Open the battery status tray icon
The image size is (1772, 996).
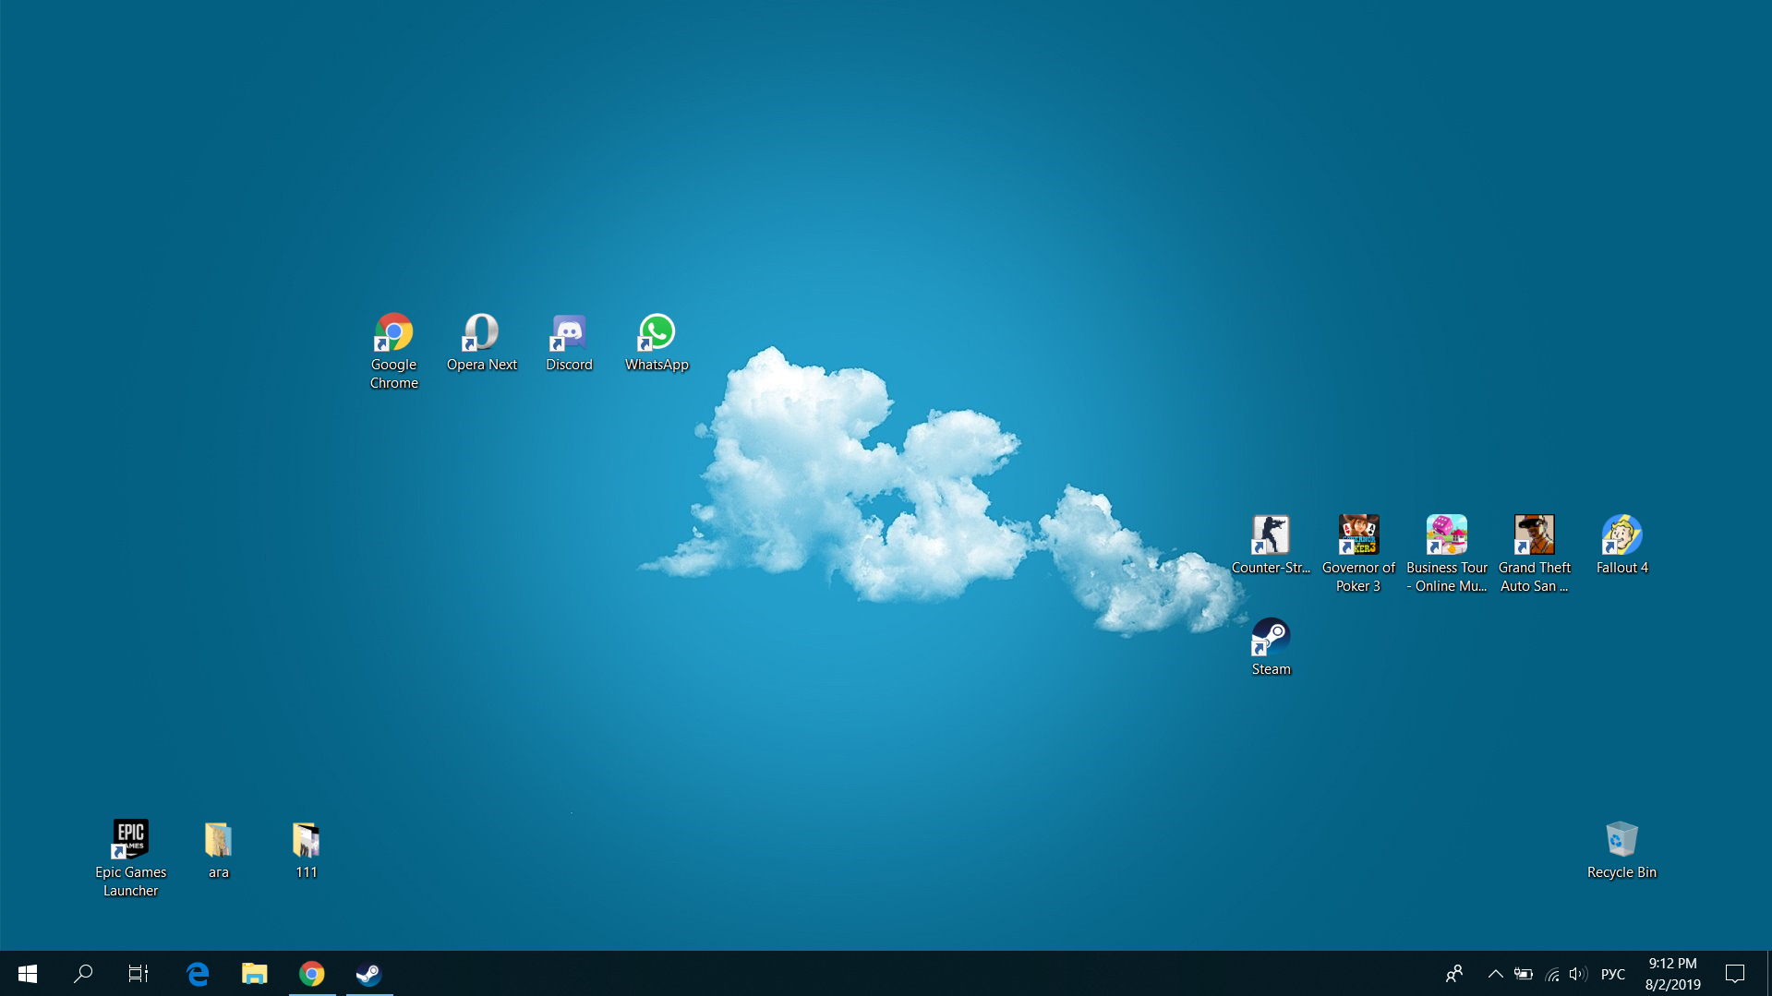[x=1524, y=973]
